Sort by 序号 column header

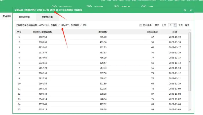tap(19, 32)
